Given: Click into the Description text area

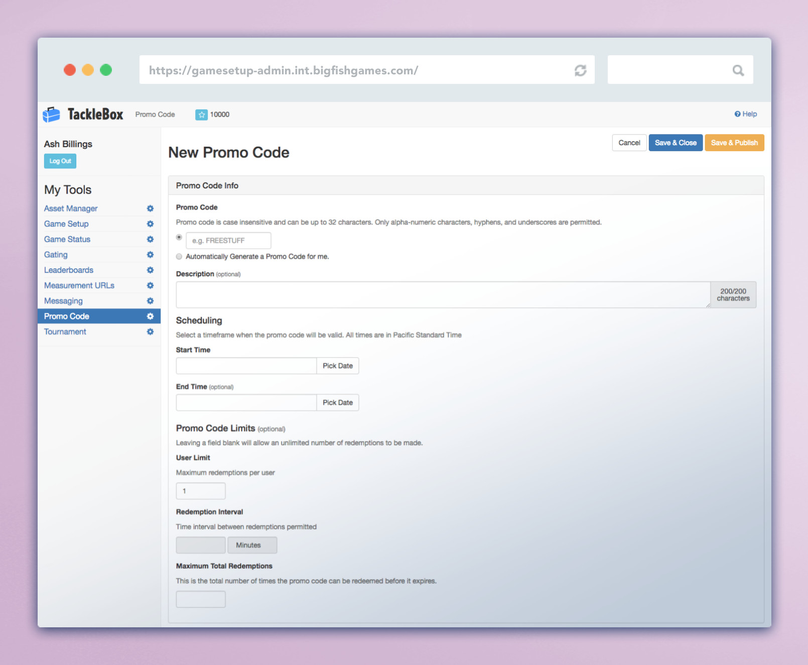Looking at the screenshot, I should pos(443,295).
